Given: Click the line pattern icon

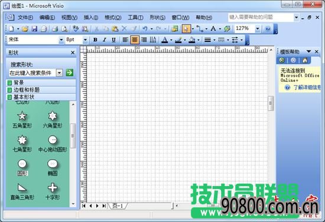Looking at the screenshot, I should pos(221,40).
